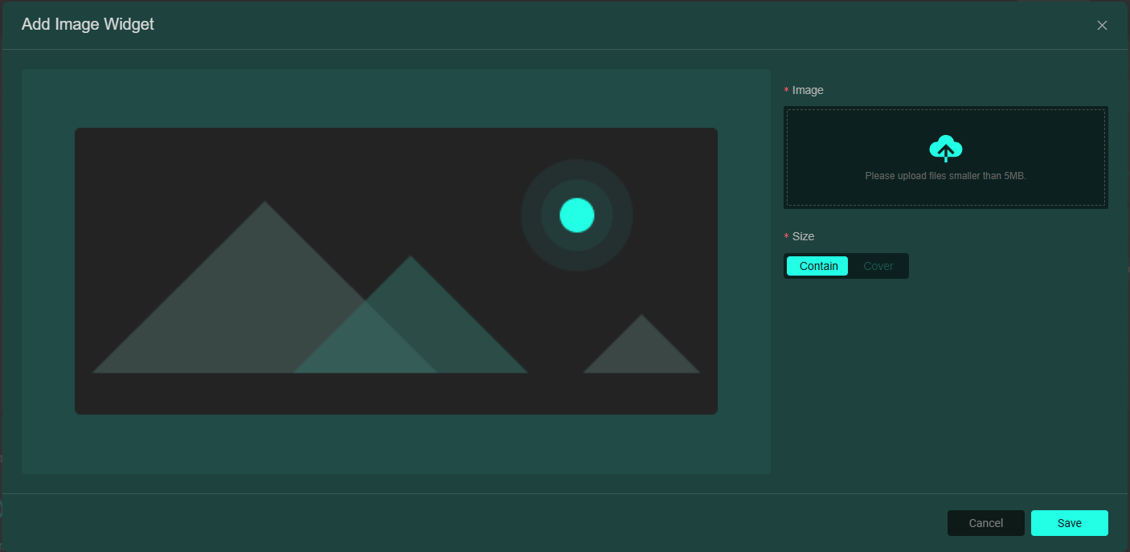
Task: Select the Contain size option
Action: coord(818,266)
